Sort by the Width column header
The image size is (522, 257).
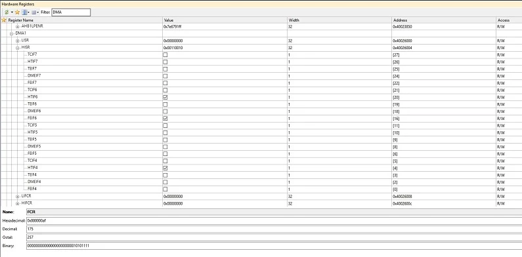click(x=294, y=20)
